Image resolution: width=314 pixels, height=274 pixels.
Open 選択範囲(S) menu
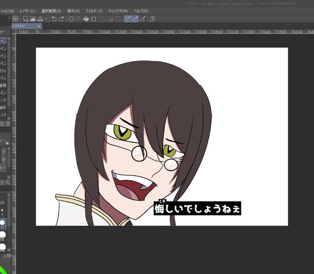(51, 11)
